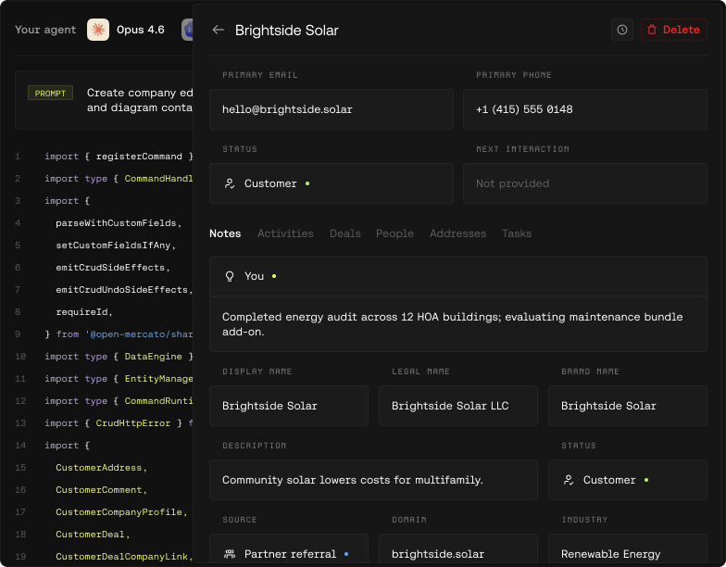Click CustomerDealCompanyLink in the code
726x567 pixels.
tap(124, 557)
